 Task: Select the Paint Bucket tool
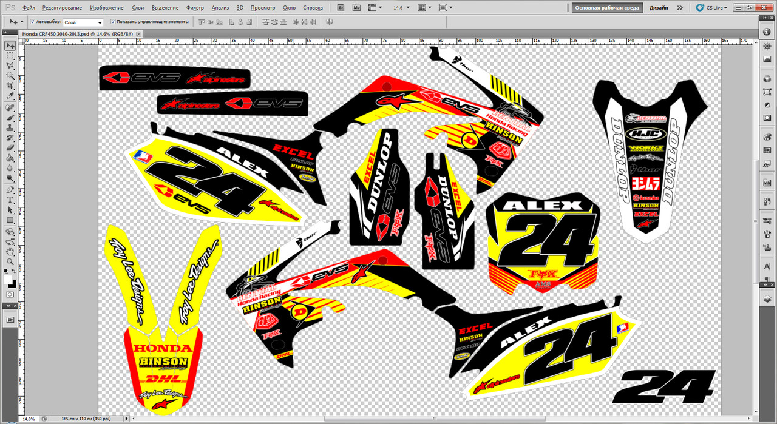click(10, 158)
